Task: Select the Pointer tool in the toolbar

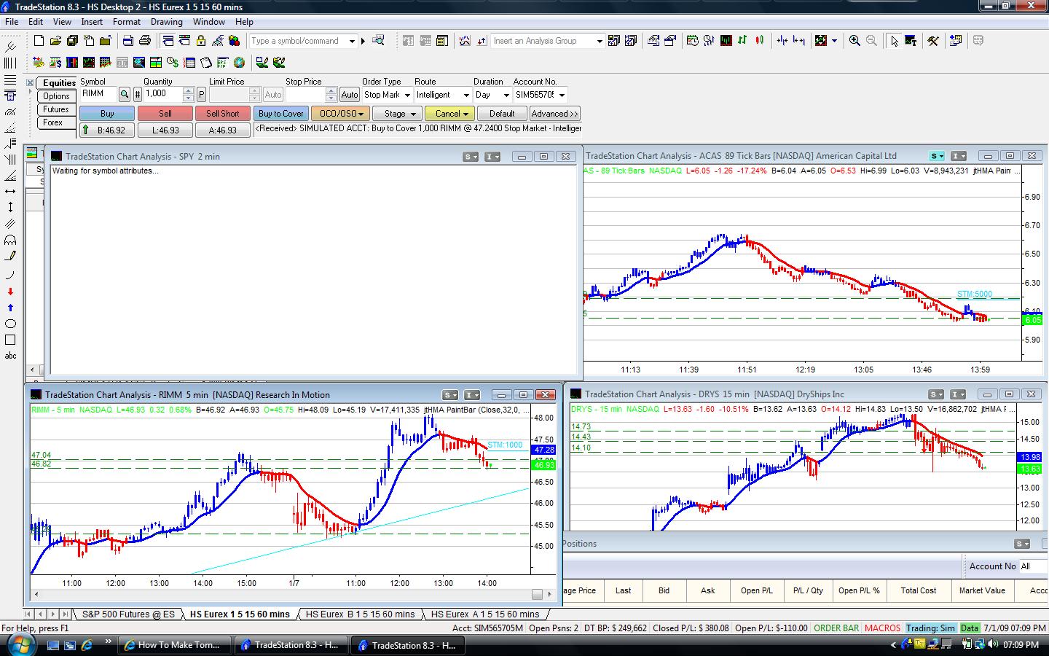Action: click(895, 41)
